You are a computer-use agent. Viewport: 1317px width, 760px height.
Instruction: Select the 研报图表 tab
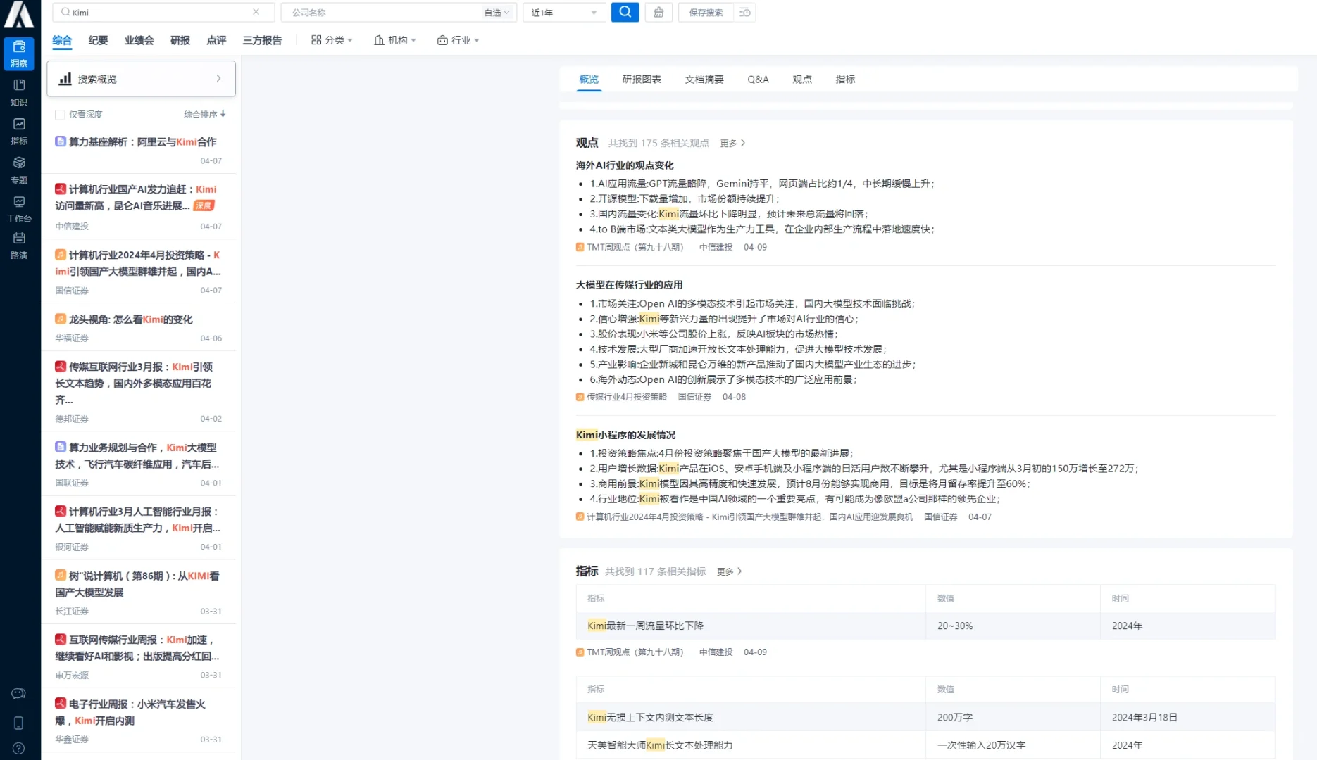[x=642, y=80]
